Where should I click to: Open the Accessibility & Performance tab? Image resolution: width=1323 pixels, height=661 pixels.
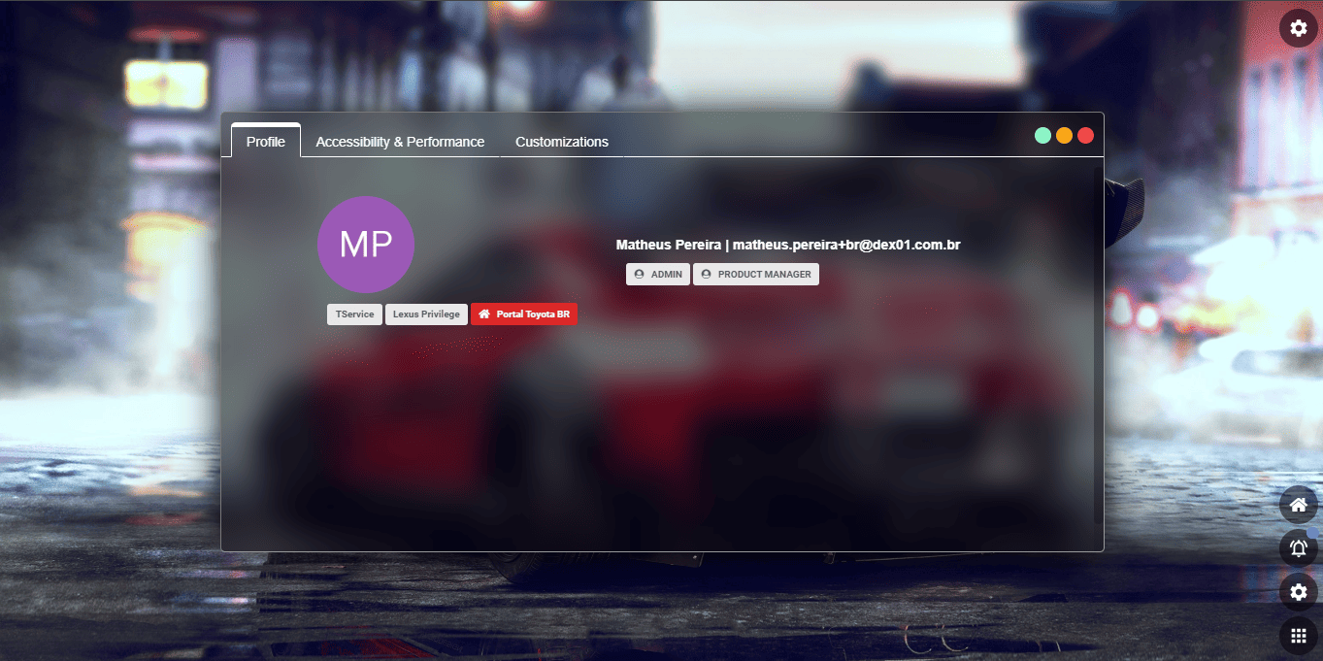pyautogui.click(x=400, y=142)
